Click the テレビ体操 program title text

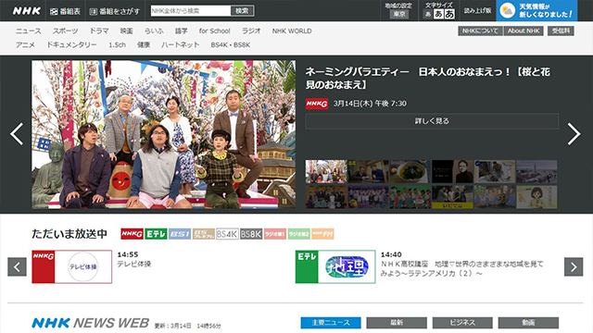coord(133,264)
